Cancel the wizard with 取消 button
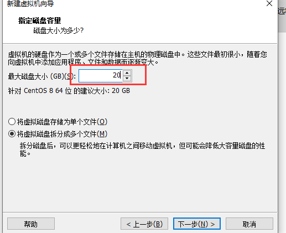Screen dimensions: 286x233 click(249, 224)
